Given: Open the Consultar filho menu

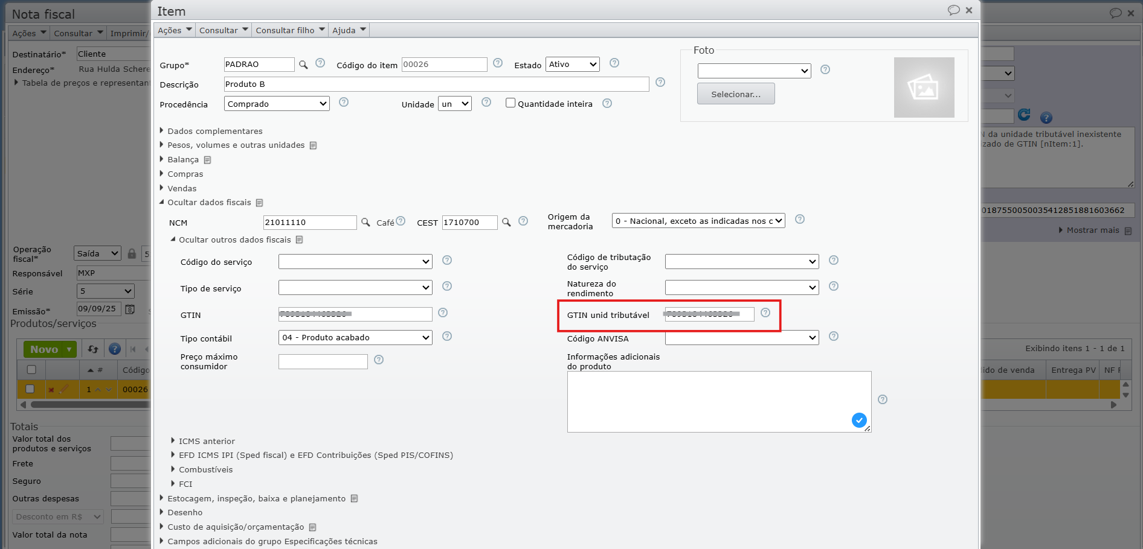Looking at the screenshot, I should click(290, 30).
